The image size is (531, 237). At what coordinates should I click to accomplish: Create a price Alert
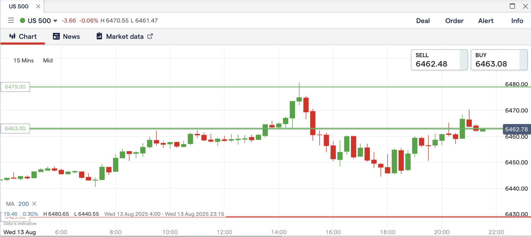coord(486,21)
